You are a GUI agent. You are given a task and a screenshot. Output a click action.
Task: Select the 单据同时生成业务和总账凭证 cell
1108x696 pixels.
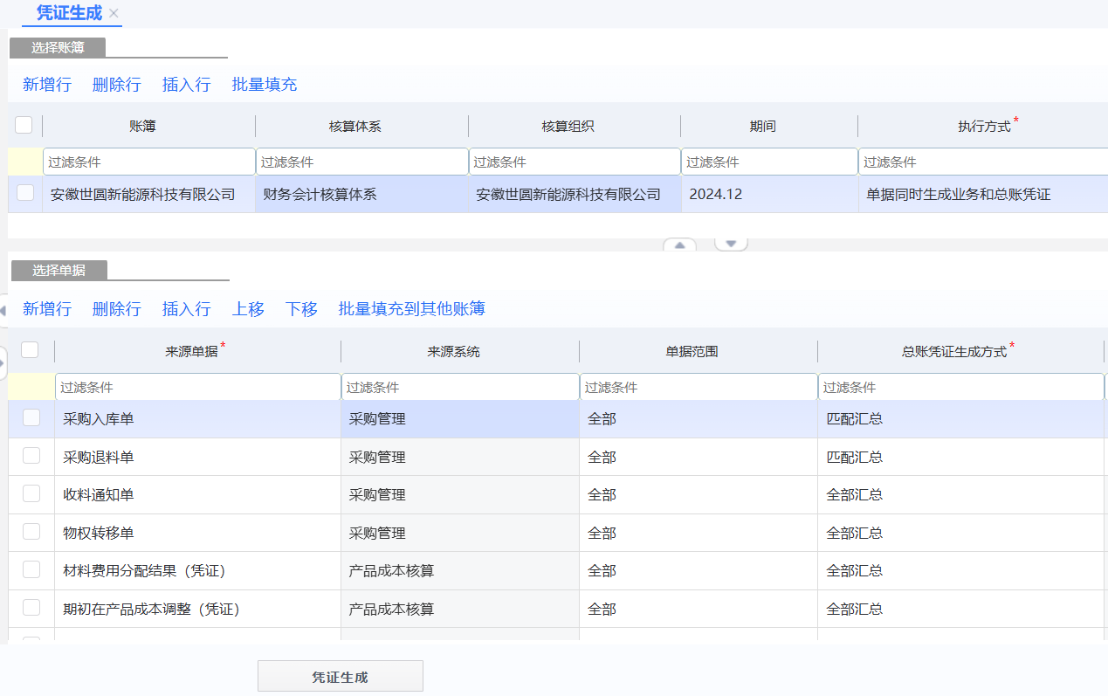click(984, 194)
